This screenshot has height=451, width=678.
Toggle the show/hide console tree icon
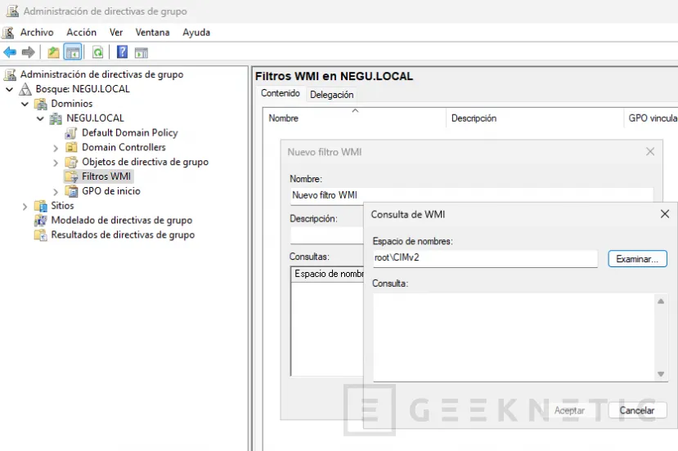[73, 53]
